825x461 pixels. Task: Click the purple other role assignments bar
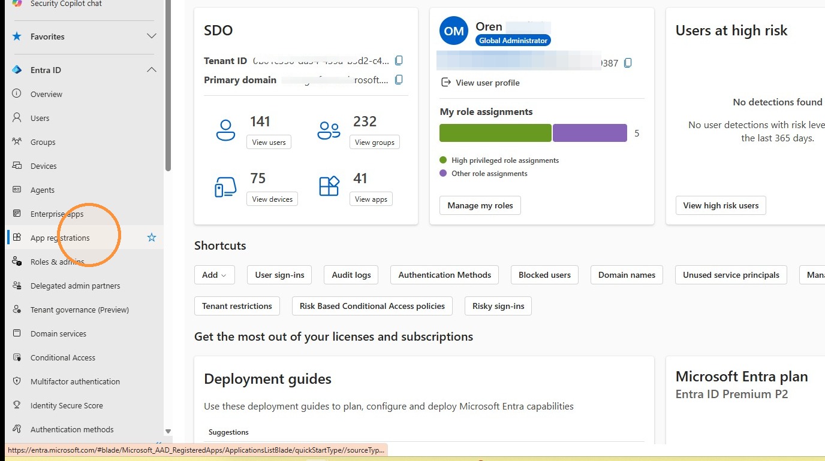(590, 133)
